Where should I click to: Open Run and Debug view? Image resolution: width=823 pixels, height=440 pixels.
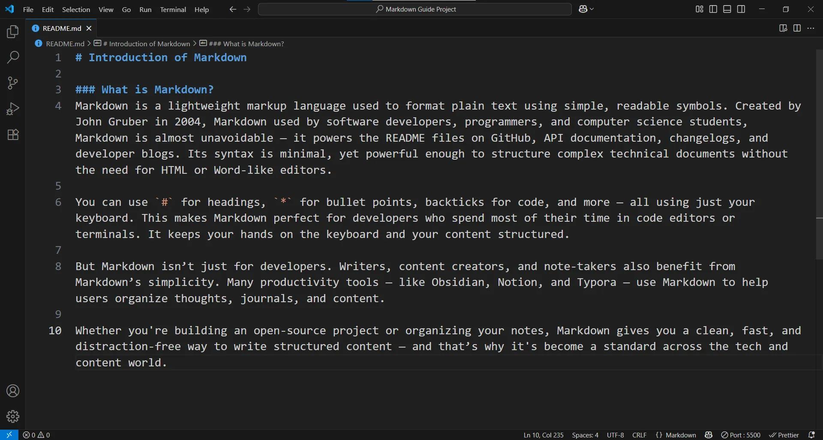point(12,108)
